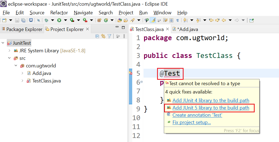Click the New wizard toolbar icon
Screen dimensions: 279x142
point(4,20)
